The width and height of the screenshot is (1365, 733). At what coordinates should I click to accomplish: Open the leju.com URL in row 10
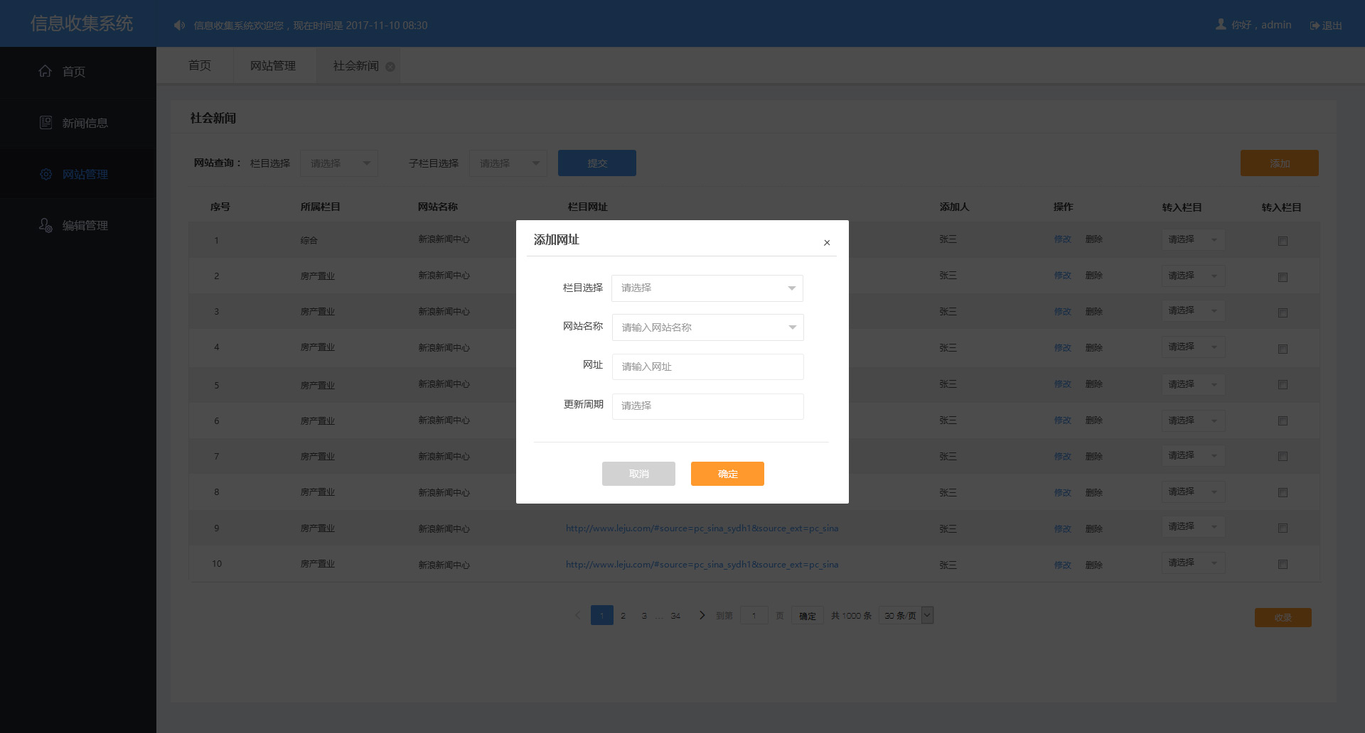point(702,565)
